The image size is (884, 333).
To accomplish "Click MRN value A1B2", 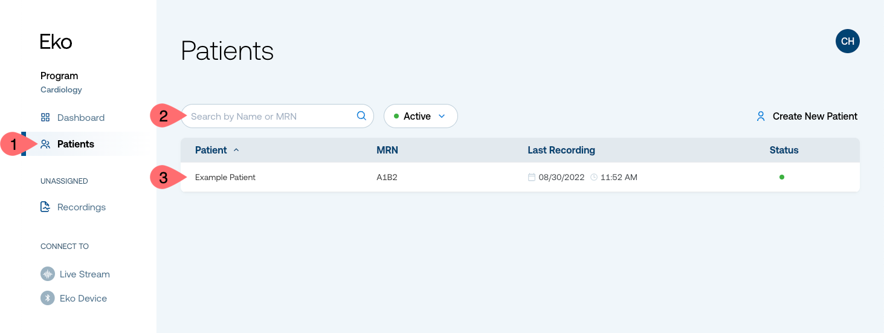I will click(387, 177).
